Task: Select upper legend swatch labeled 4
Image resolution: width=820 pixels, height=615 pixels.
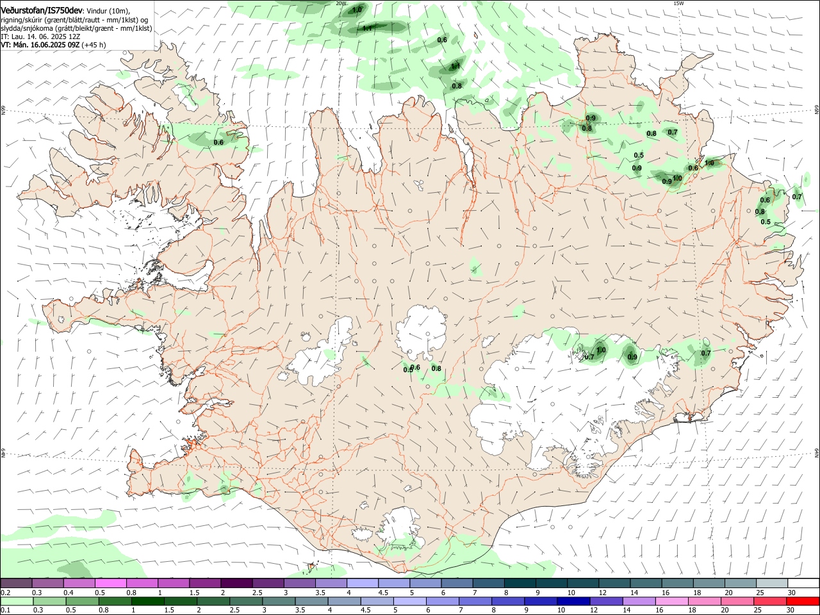Action: [x=361, y=584]
